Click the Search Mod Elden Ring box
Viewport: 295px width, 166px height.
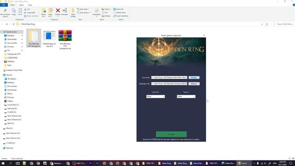coord(283,24)
